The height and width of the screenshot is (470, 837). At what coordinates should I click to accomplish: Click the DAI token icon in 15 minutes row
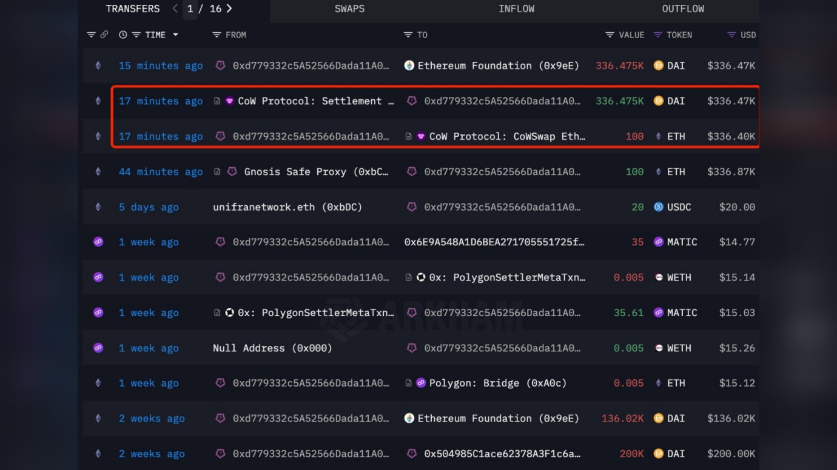coord(658,65)
